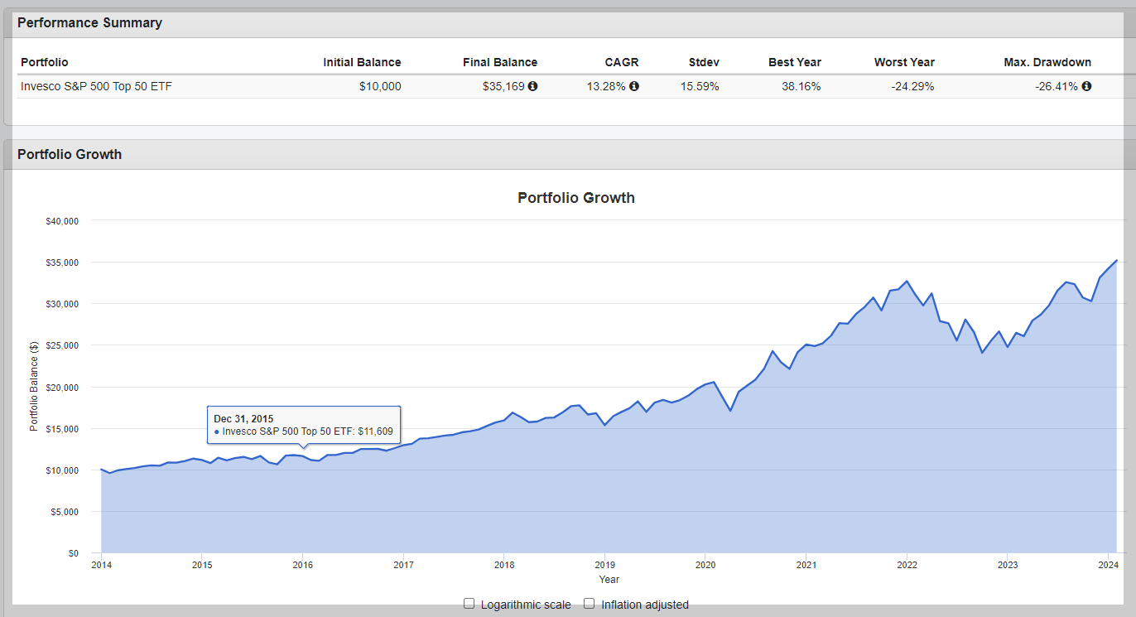The height and width of the screenshot is (617, 1136).
Task: Click the Max. Drawdown column header
Action: [1047, 62]
